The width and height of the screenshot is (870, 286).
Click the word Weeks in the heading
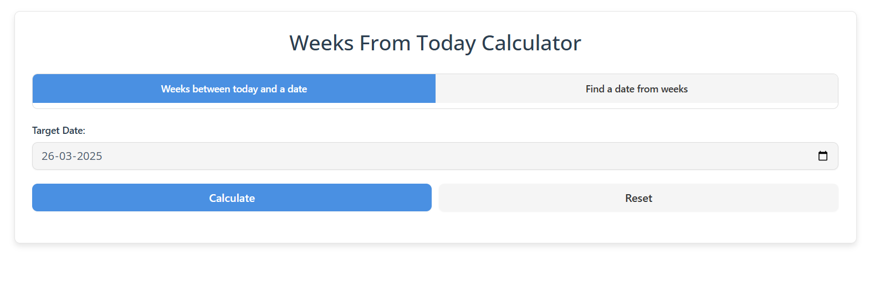[x=321, y=43]
